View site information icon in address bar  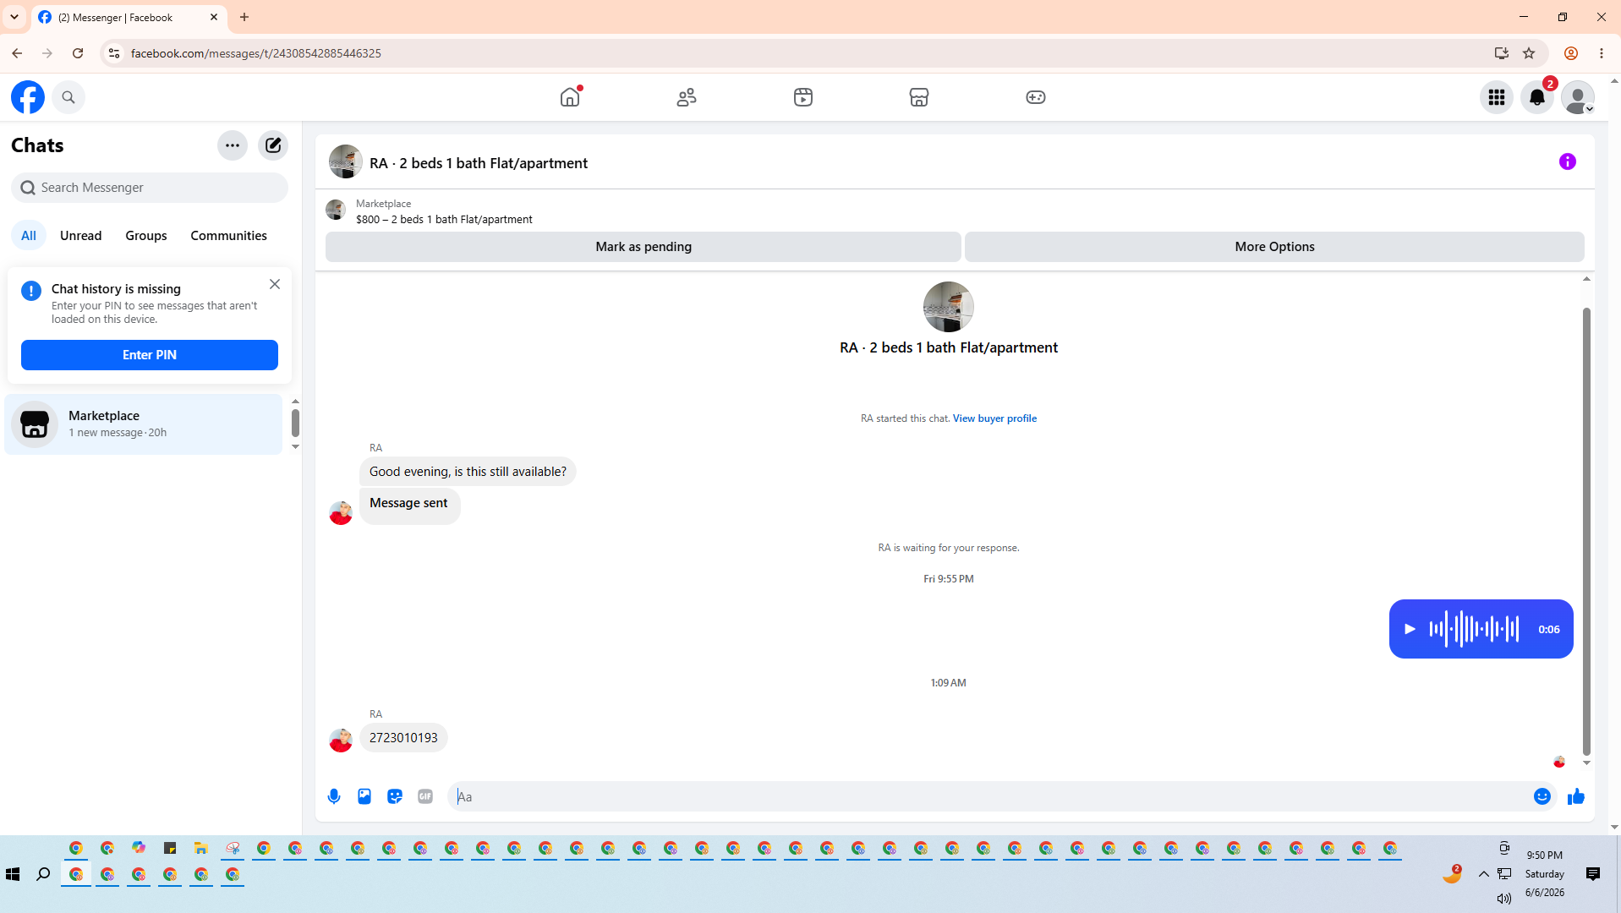tap(113, 53)
